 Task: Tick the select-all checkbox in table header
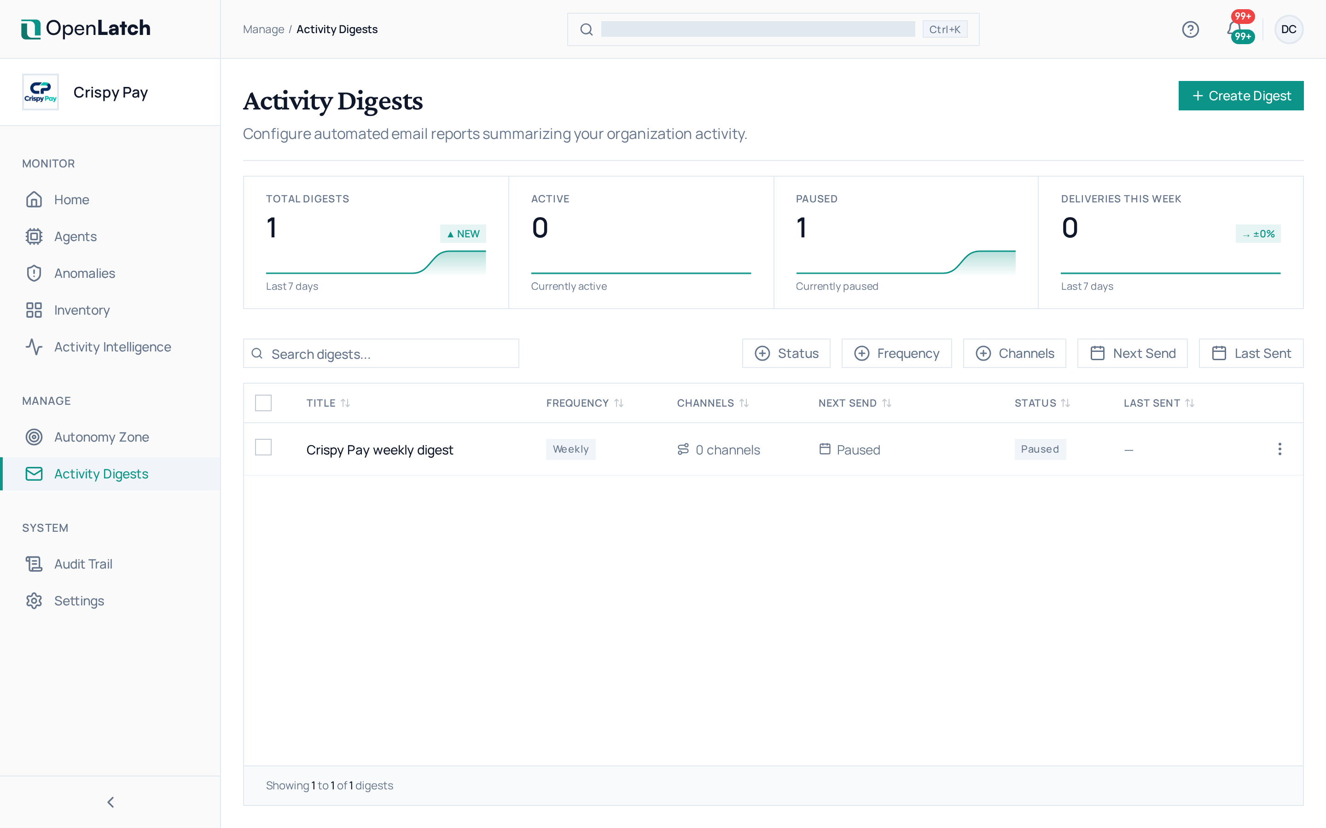click(x=263, y=403)
